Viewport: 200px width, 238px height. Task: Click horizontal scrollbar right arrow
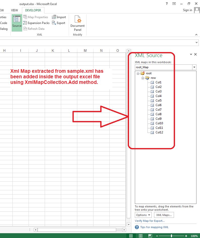(124, 230)
